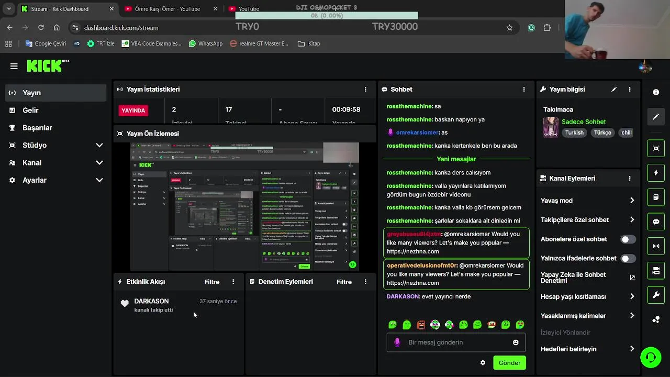Open Filtre in Etkinlik Akışı panel
This screenshot has height=377, width=670.
[x=211, y=282]
